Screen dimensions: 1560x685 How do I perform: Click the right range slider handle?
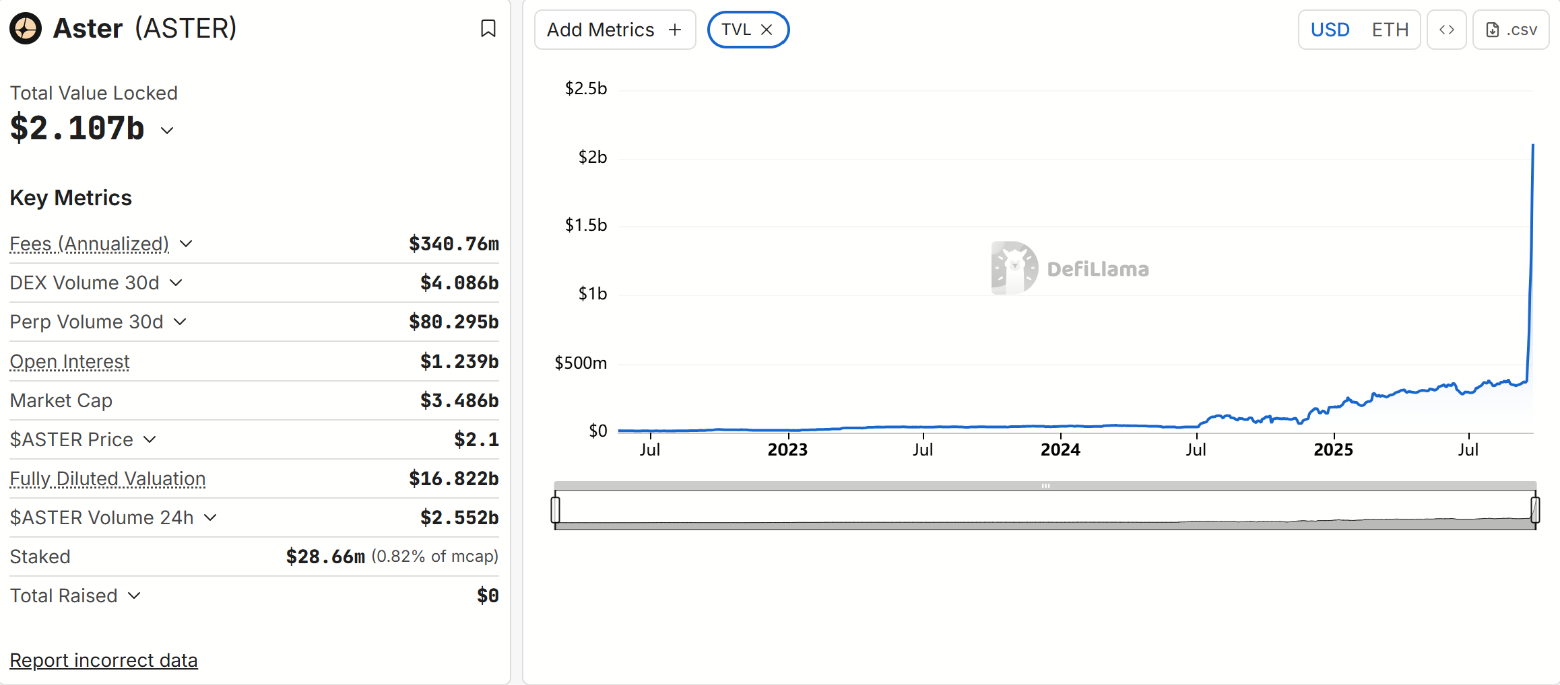pyautogui.click(x=1535, y=509)
